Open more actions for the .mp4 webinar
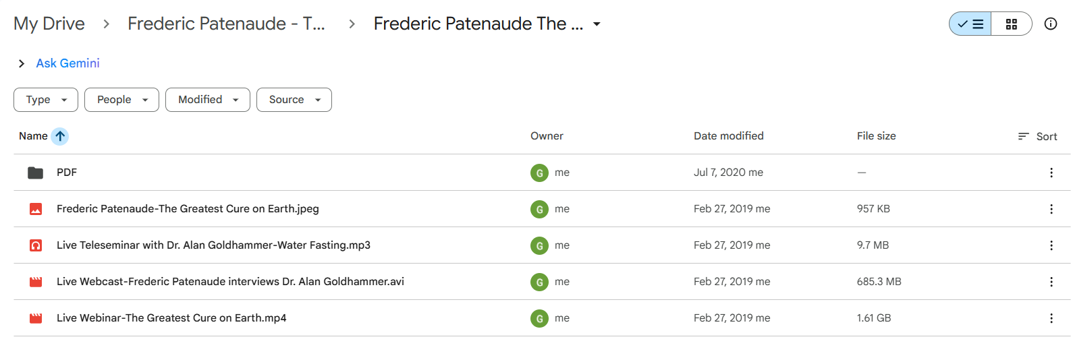 [x=1051, y=318]
